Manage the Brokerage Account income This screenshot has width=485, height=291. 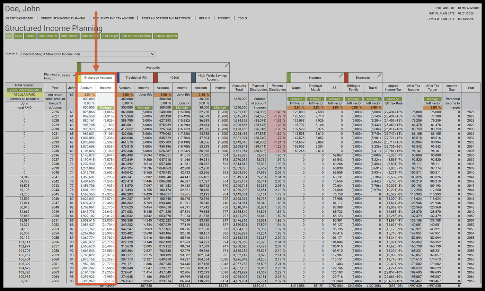[106, 108]
